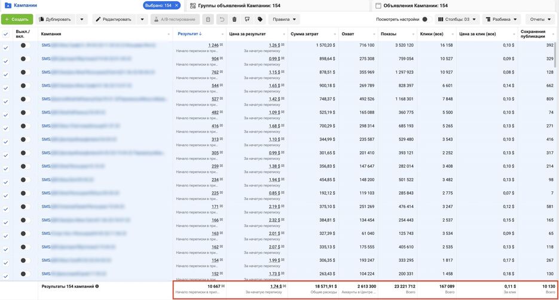Uncheck the row with 1 246 results
Screen dimensions: 559x300
point(6,48)
